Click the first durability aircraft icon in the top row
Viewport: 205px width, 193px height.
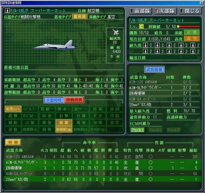click(145, 45)
